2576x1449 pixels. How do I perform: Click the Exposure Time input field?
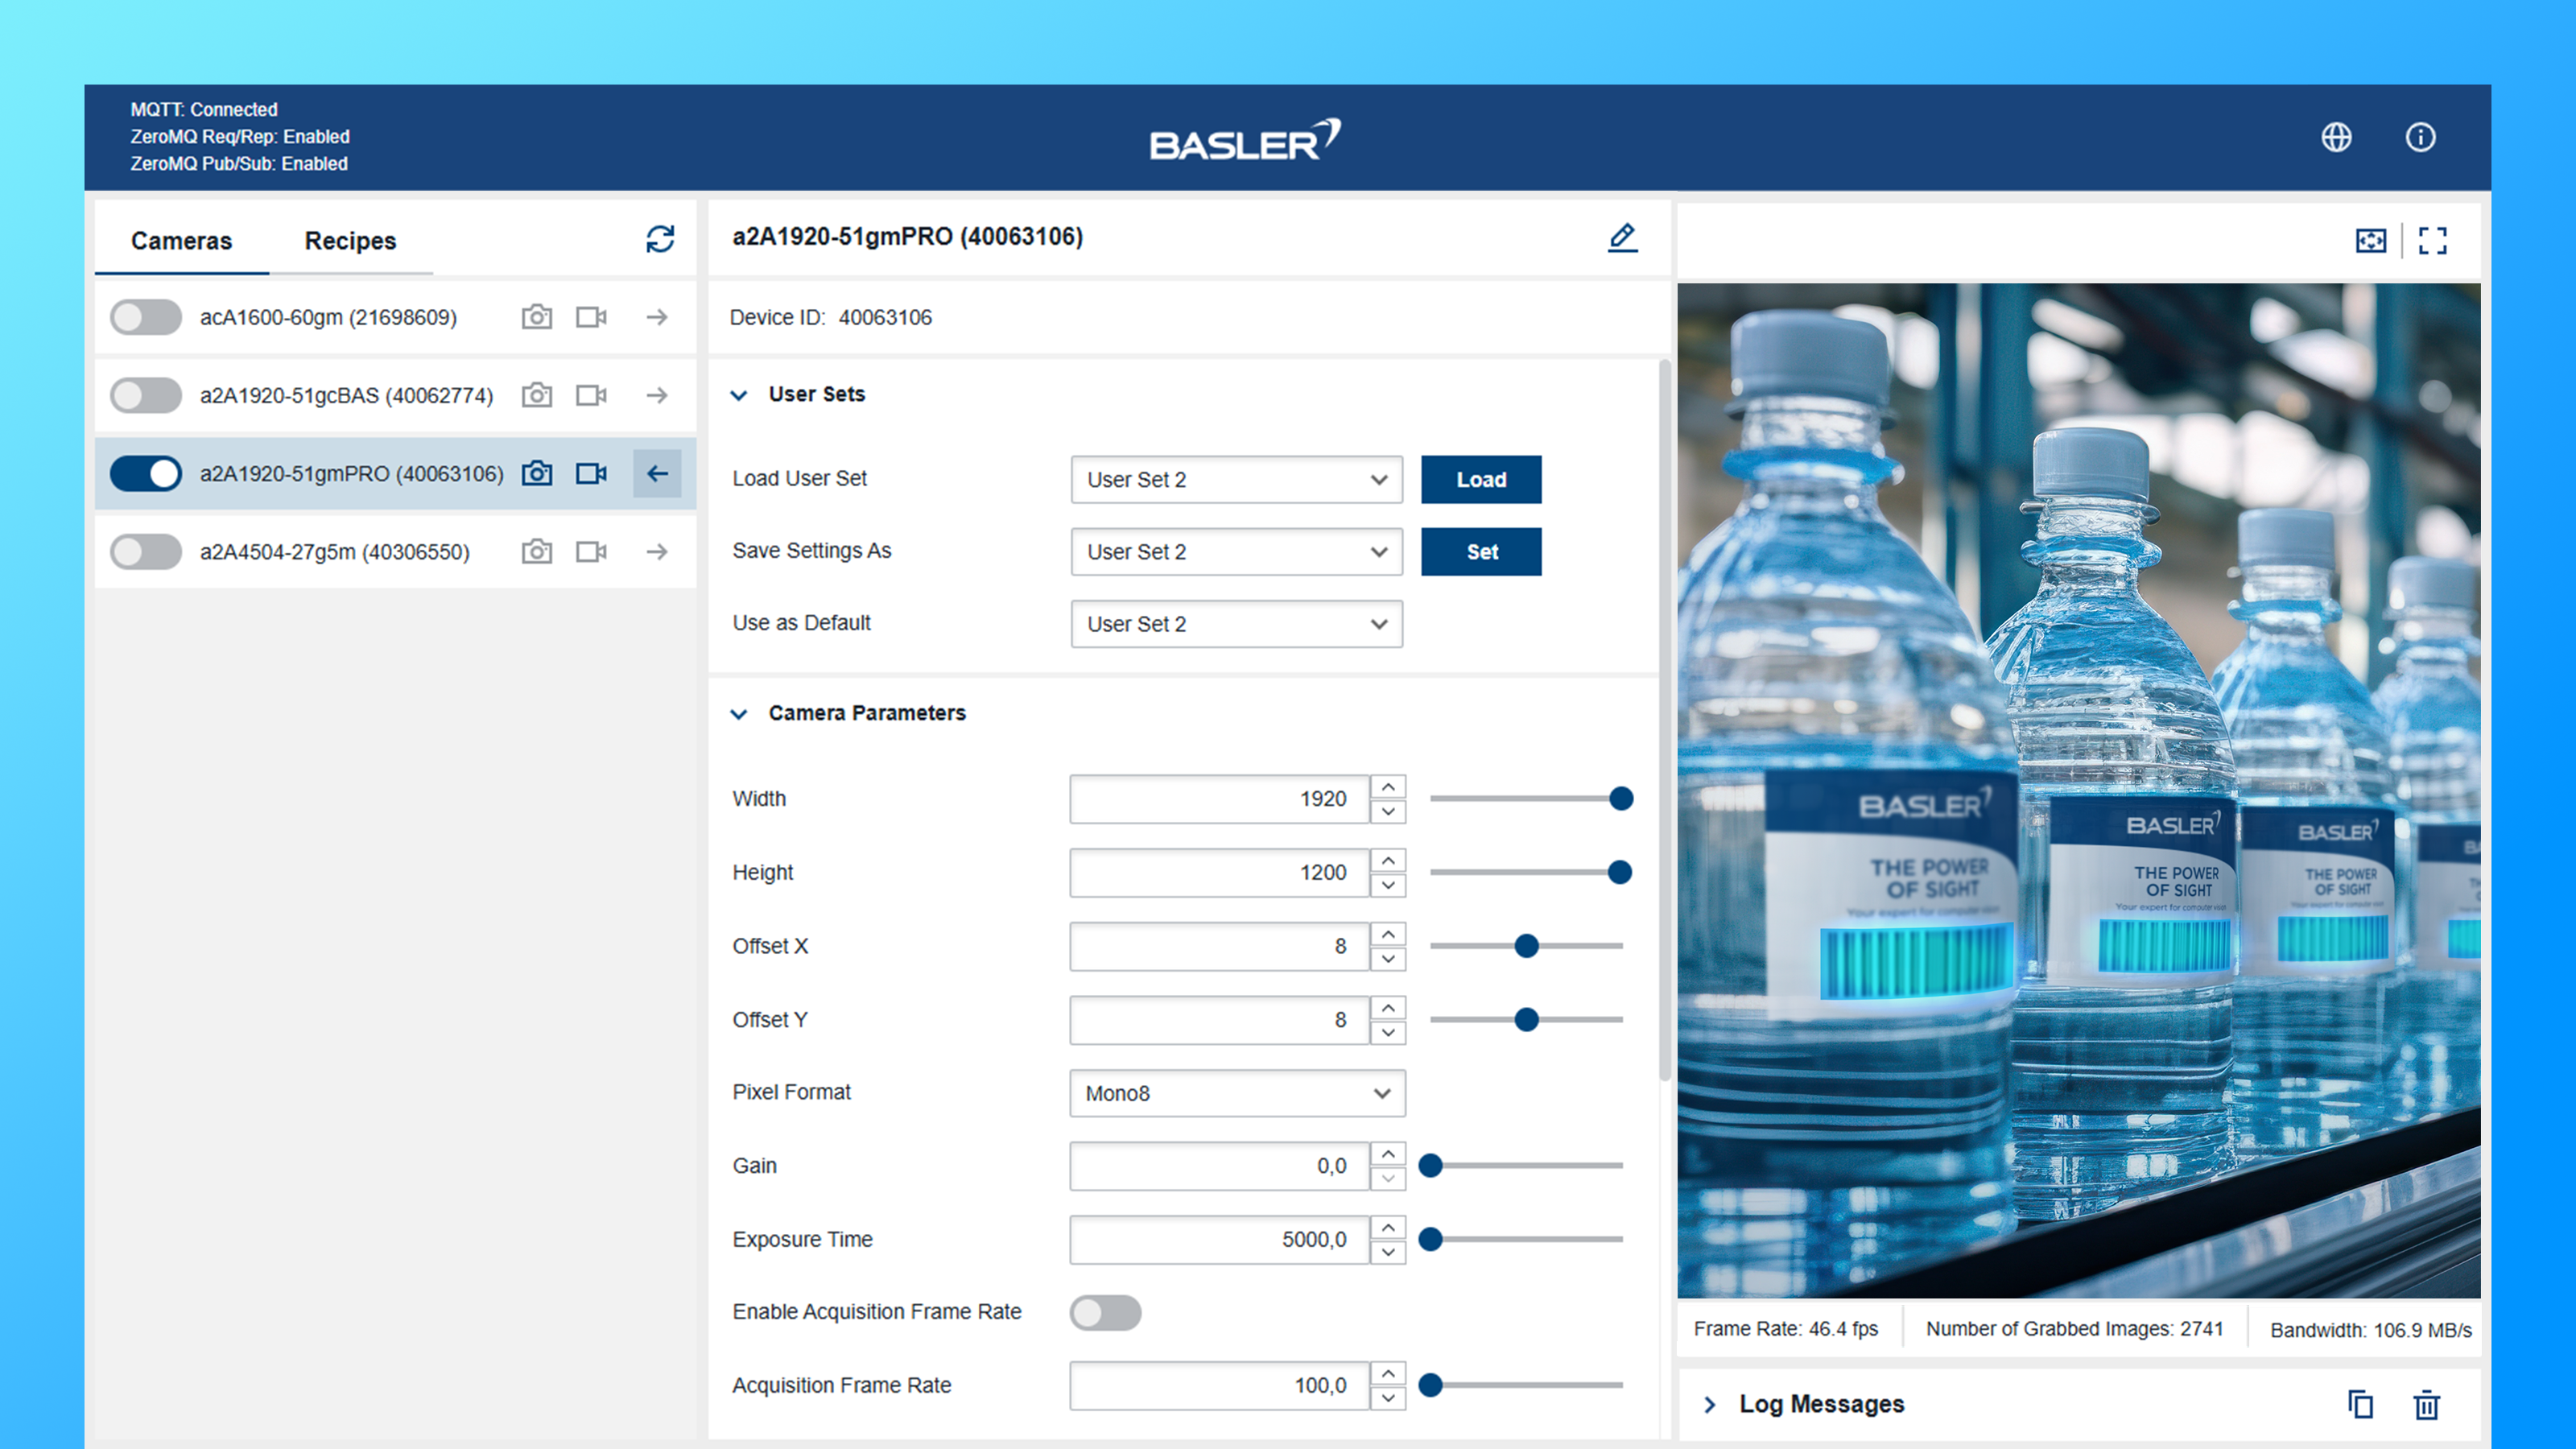[1220, 1239]
